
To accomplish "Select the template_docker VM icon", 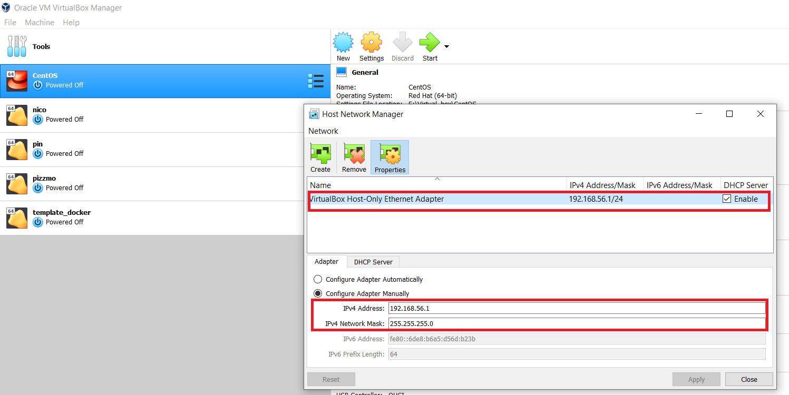I will (x=17, y=218).
